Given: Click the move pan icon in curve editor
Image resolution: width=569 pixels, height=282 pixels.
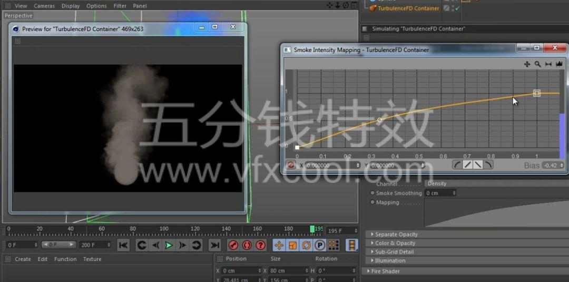Looking at the screenshot, I should point(527,64).
